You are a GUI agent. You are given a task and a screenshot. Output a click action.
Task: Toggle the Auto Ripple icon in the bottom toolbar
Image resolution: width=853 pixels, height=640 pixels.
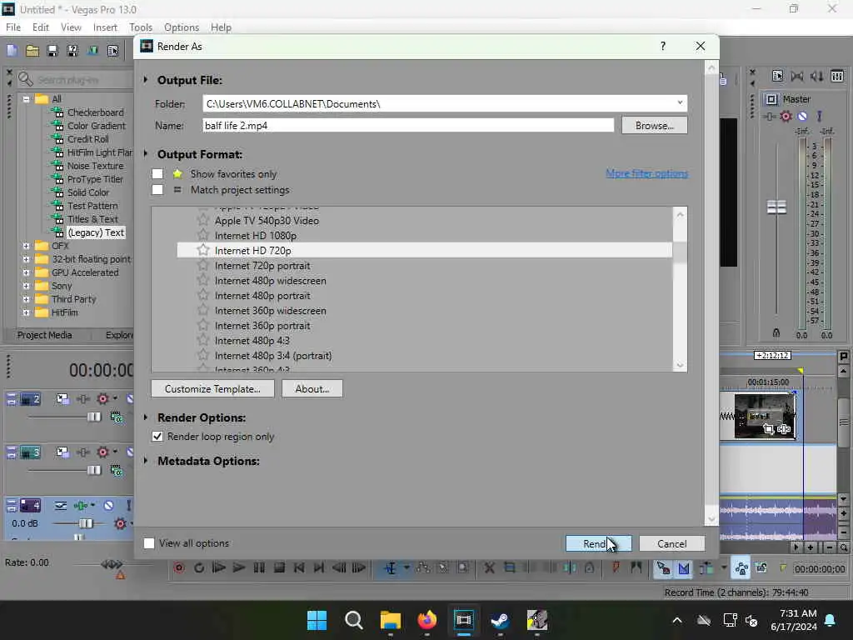tap(706, 568)
